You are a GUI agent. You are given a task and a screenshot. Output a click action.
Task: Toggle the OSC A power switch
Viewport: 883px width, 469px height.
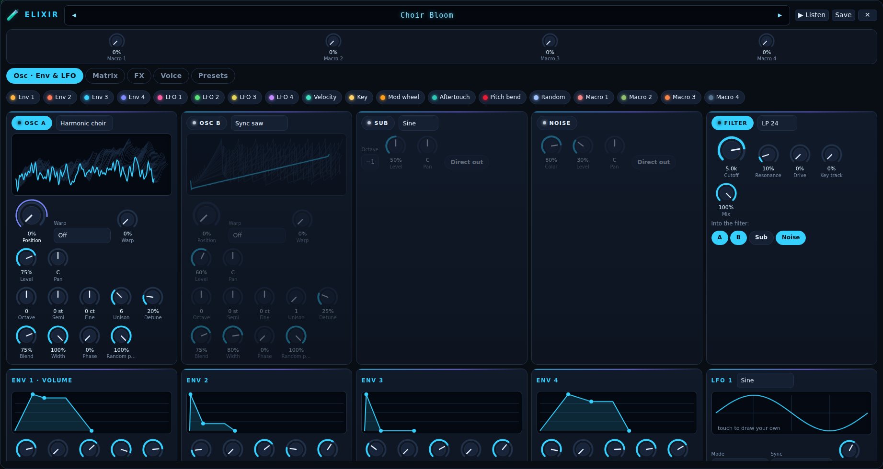click(x=32, y=123)
